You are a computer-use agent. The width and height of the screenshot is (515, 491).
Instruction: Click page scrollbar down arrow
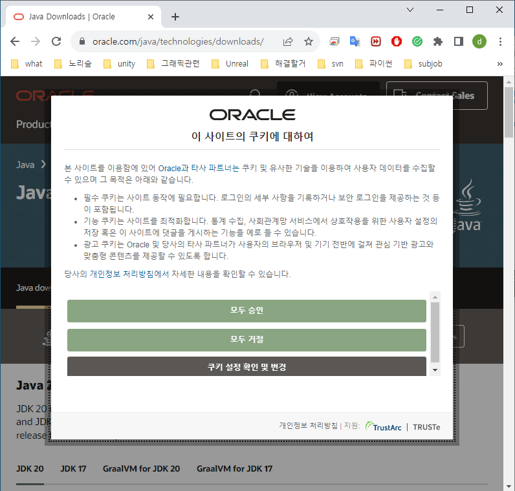click(x=509, y=486)
